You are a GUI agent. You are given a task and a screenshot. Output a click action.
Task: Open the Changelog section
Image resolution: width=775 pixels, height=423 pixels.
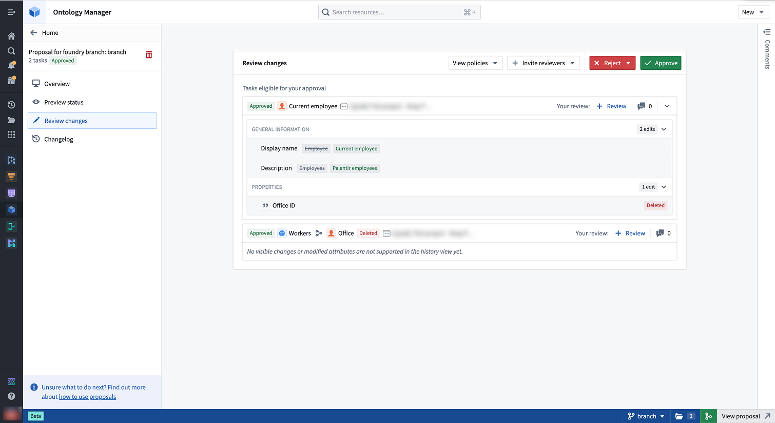59,139
